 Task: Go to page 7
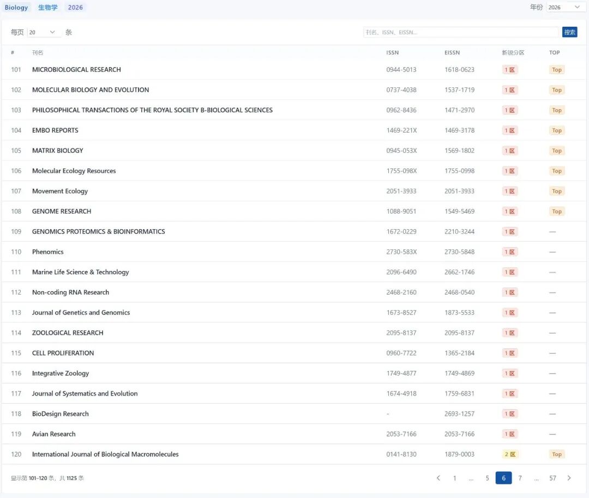point(520,478)
